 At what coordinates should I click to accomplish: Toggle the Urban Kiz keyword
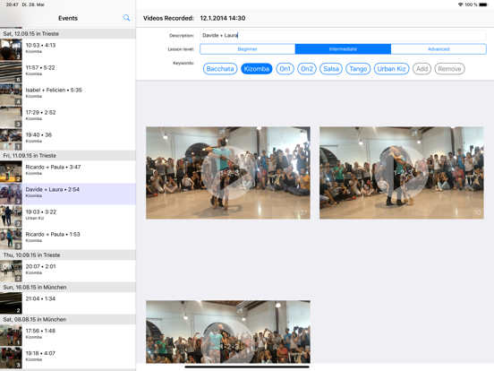[x=391, y=69]
